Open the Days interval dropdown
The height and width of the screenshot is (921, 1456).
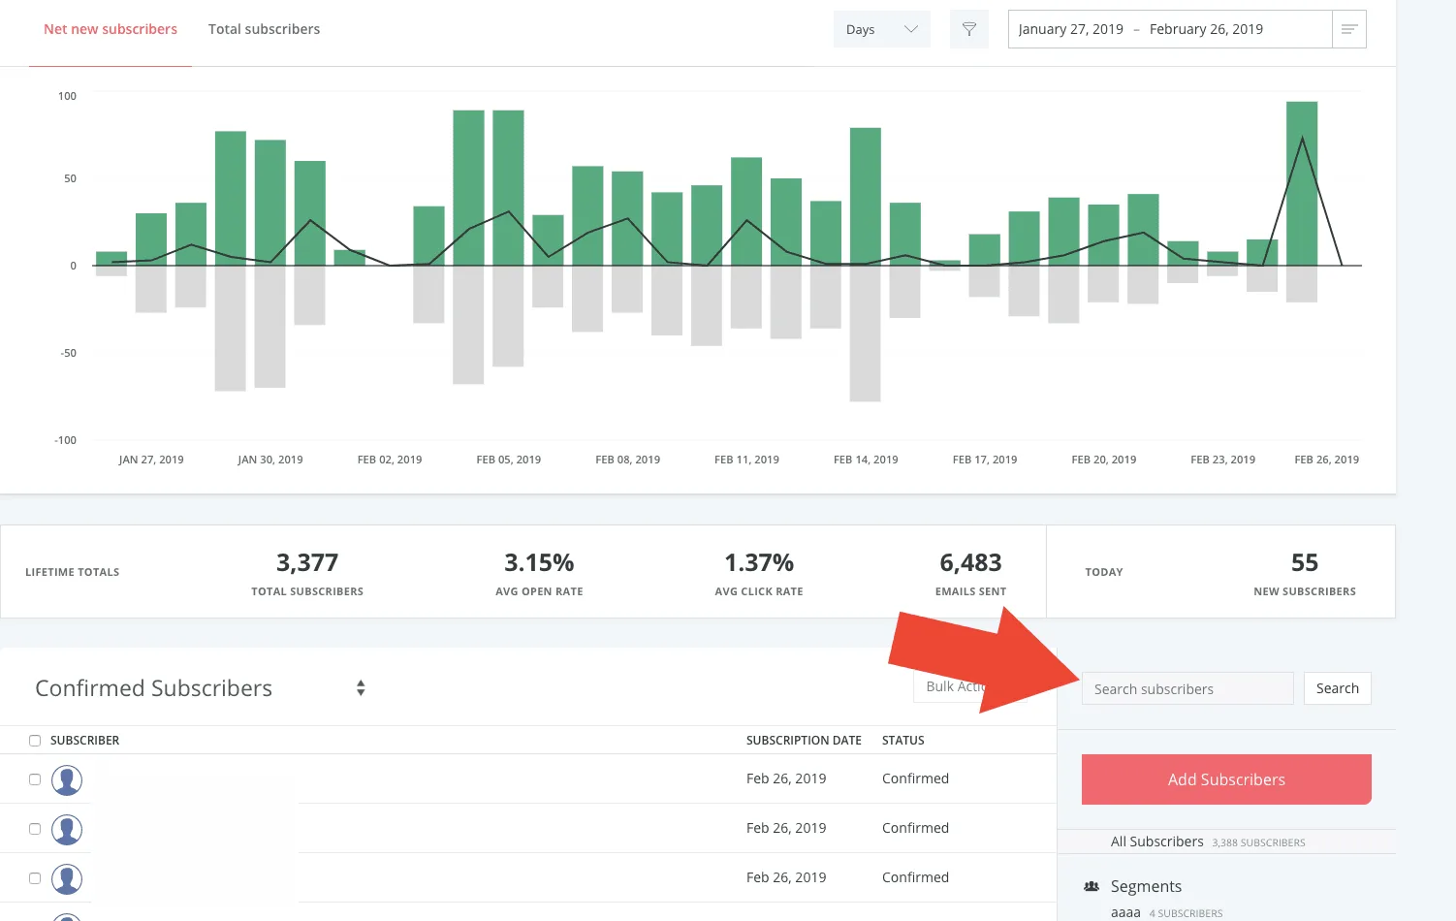(881, 29)
